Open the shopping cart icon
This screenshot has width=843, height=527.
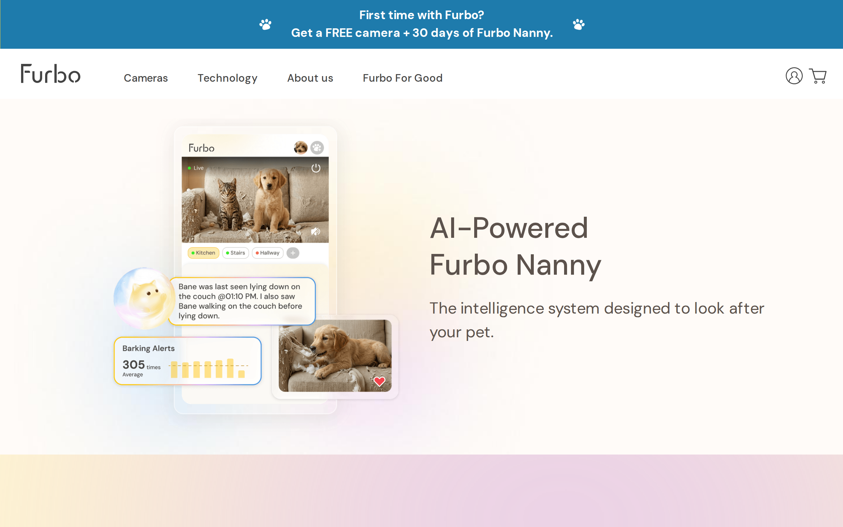click(x=818, y=76)
